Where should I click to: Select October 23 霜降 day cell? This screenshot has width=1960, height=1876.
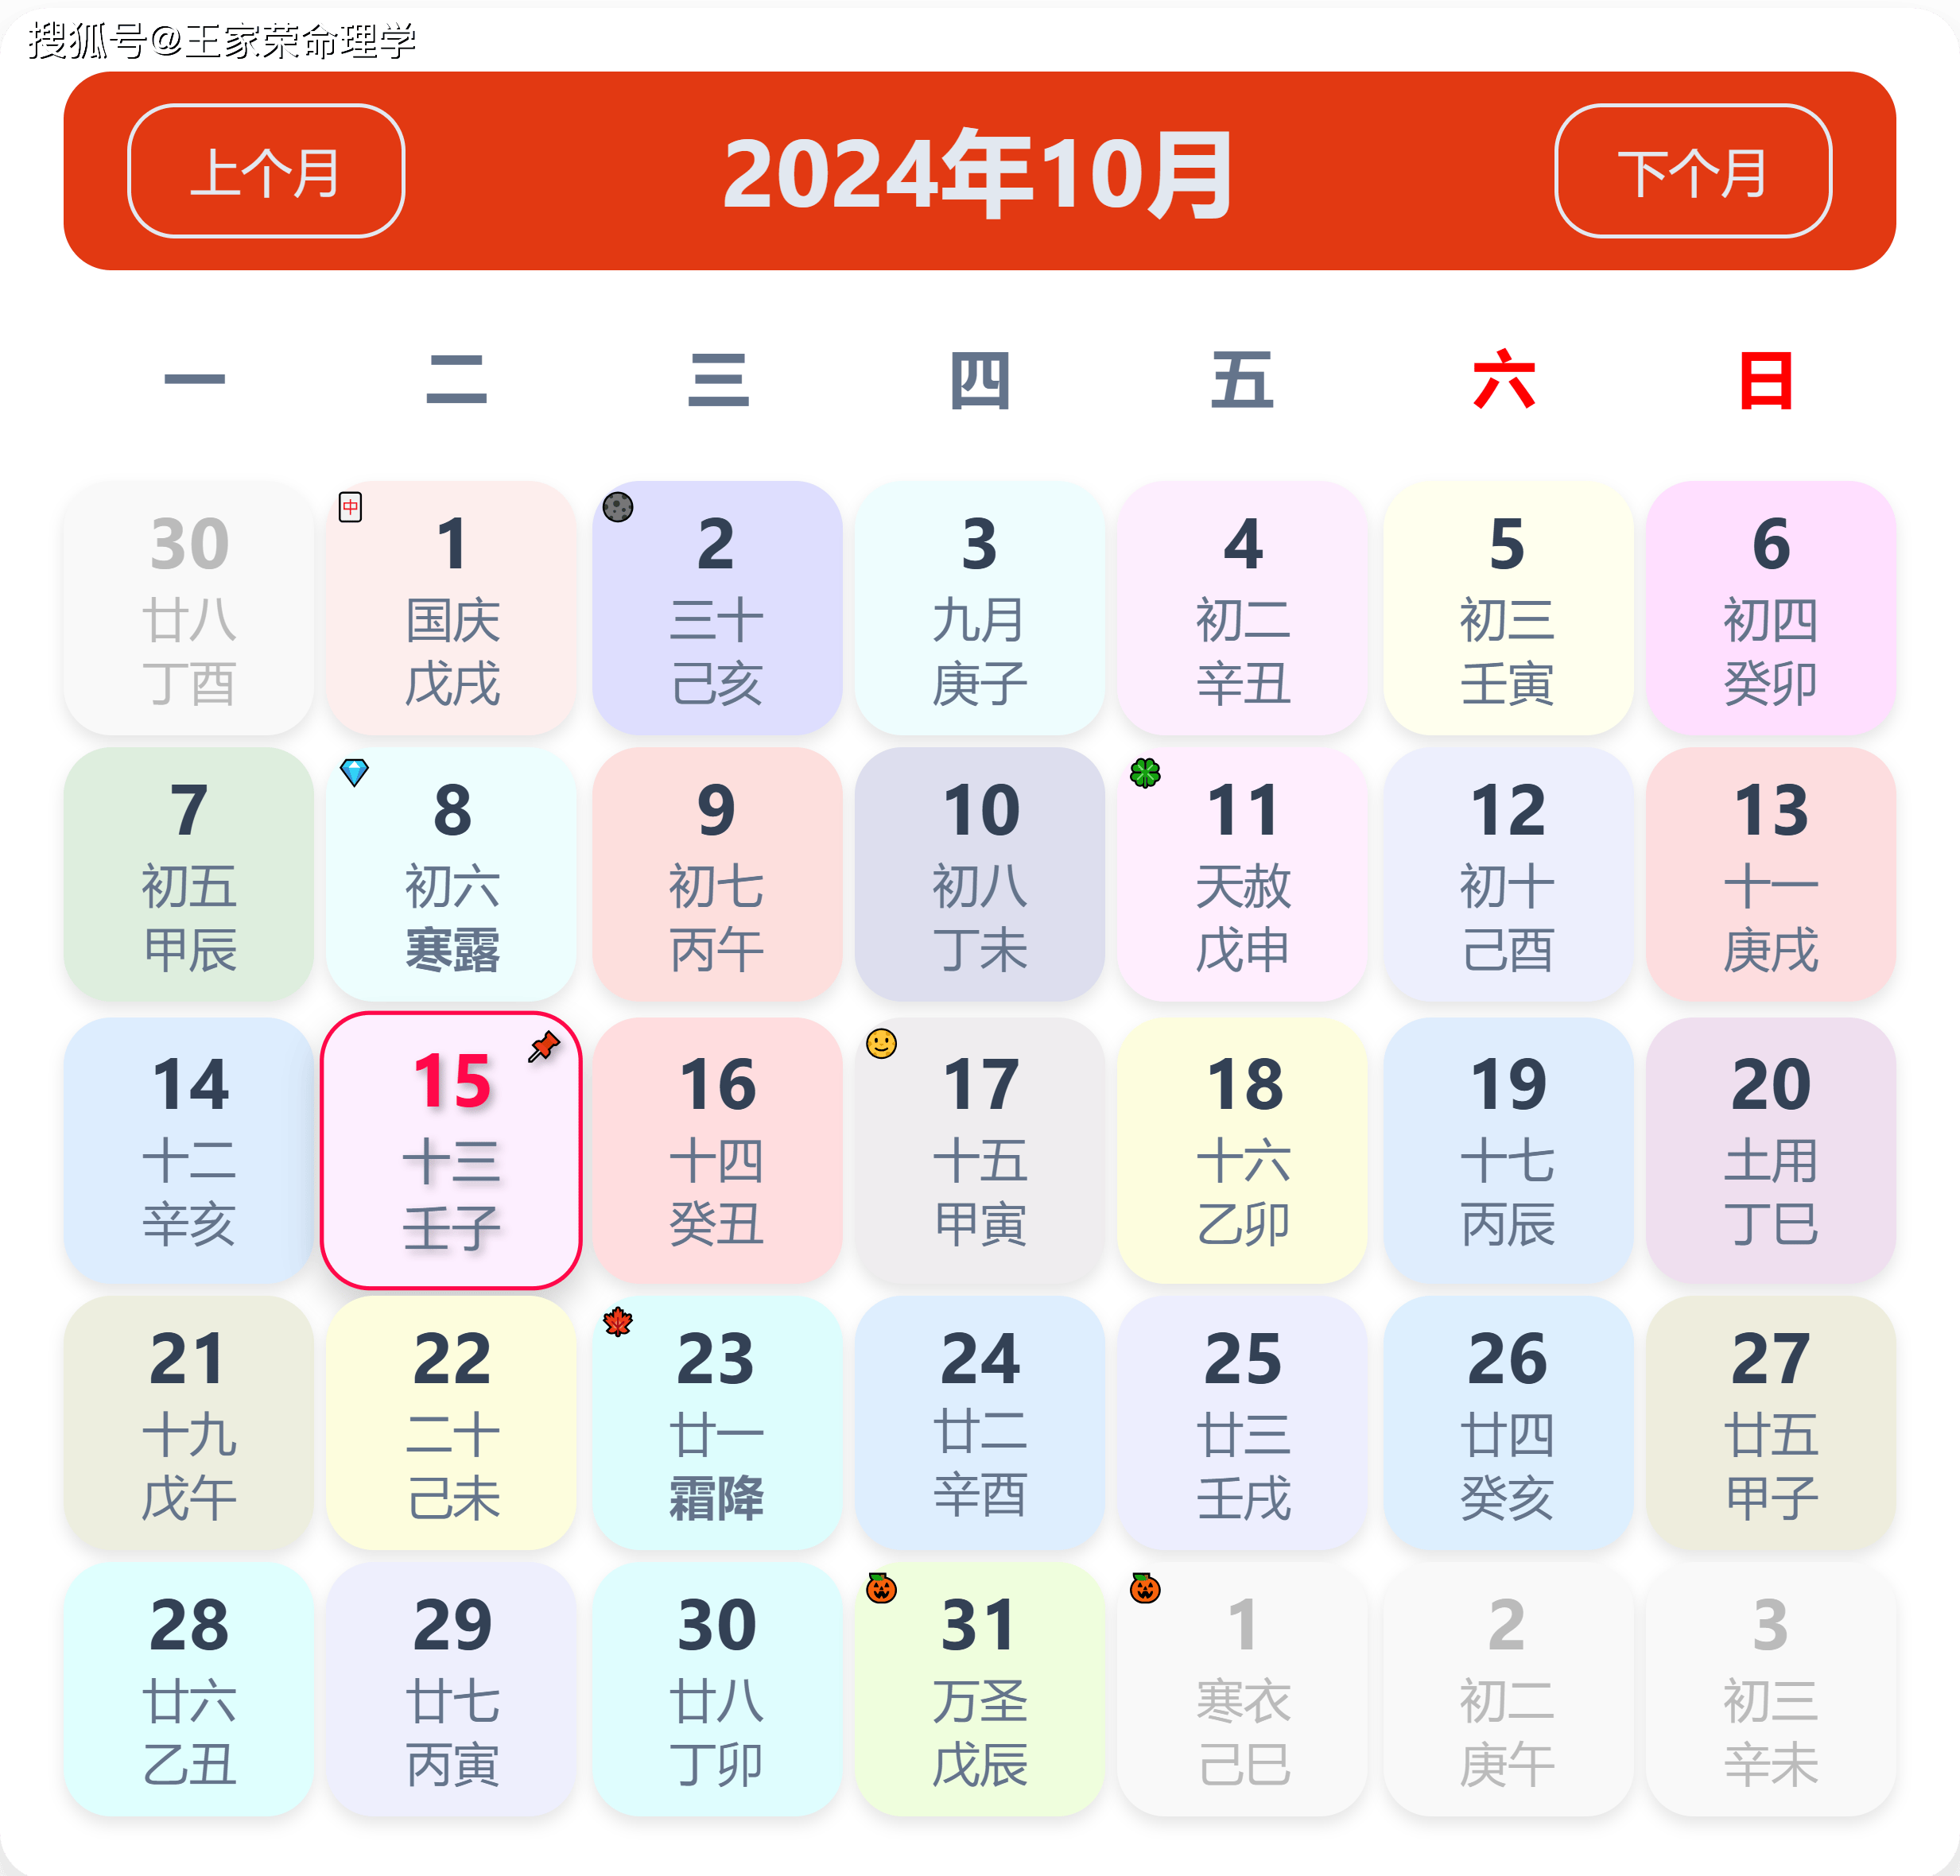pyautogui.click(x=717, y=1423)
